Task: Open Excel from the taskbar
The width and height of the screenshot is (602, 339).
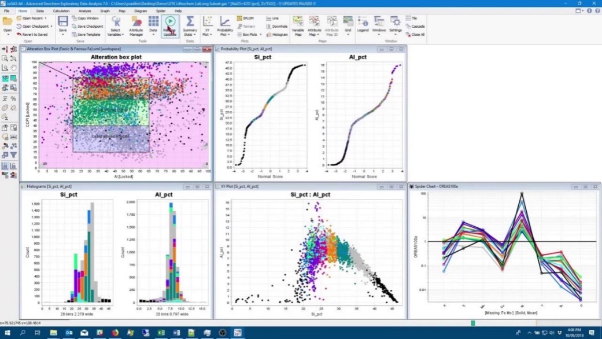Action: click(x=161, y=333)
